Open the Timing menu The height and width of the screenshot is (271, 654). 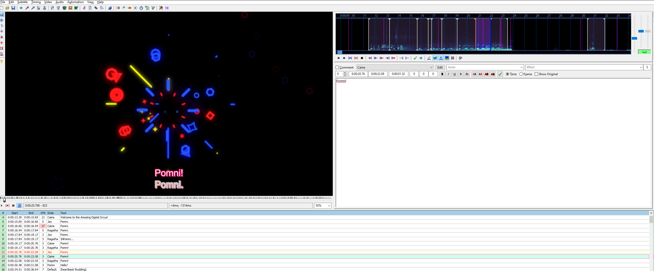click(x=36, y=2)
